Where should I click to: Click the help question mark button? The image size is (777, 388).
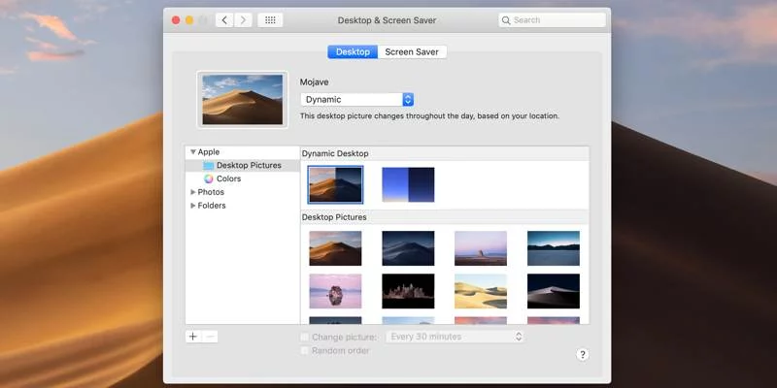pyautogui.click(x=583, y=355)
